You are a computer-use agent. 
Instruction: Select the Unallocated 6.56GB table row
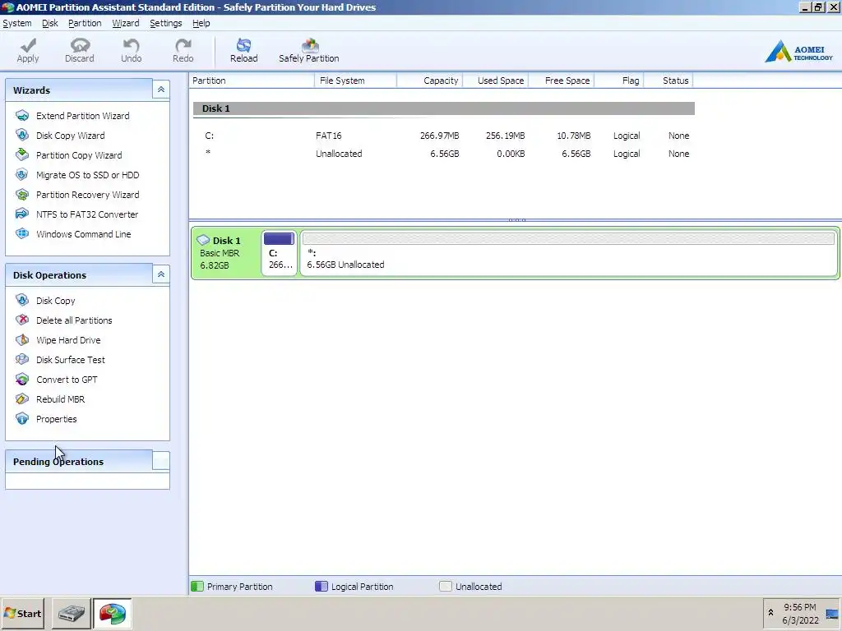click(x=443, y=154)
